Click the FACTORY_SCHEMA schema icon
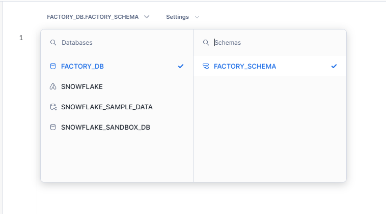Screen dimensions: 386x214 206,66
